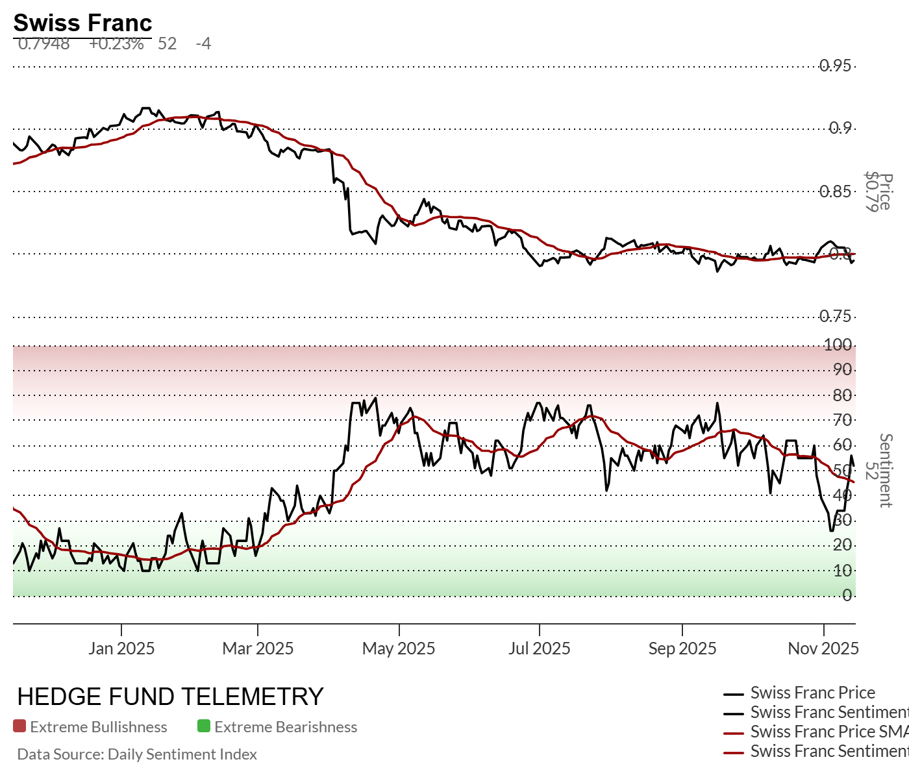
Task: Toggle the Swiss Franc Price legend entry
Action: click(812, 693)
